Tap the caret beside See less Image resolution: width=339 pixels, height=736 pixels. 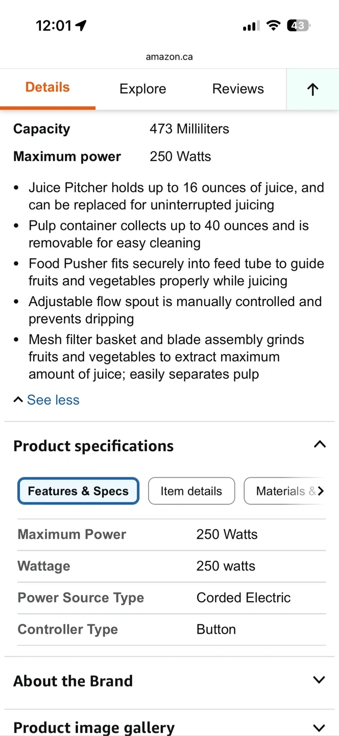[18, 400]
